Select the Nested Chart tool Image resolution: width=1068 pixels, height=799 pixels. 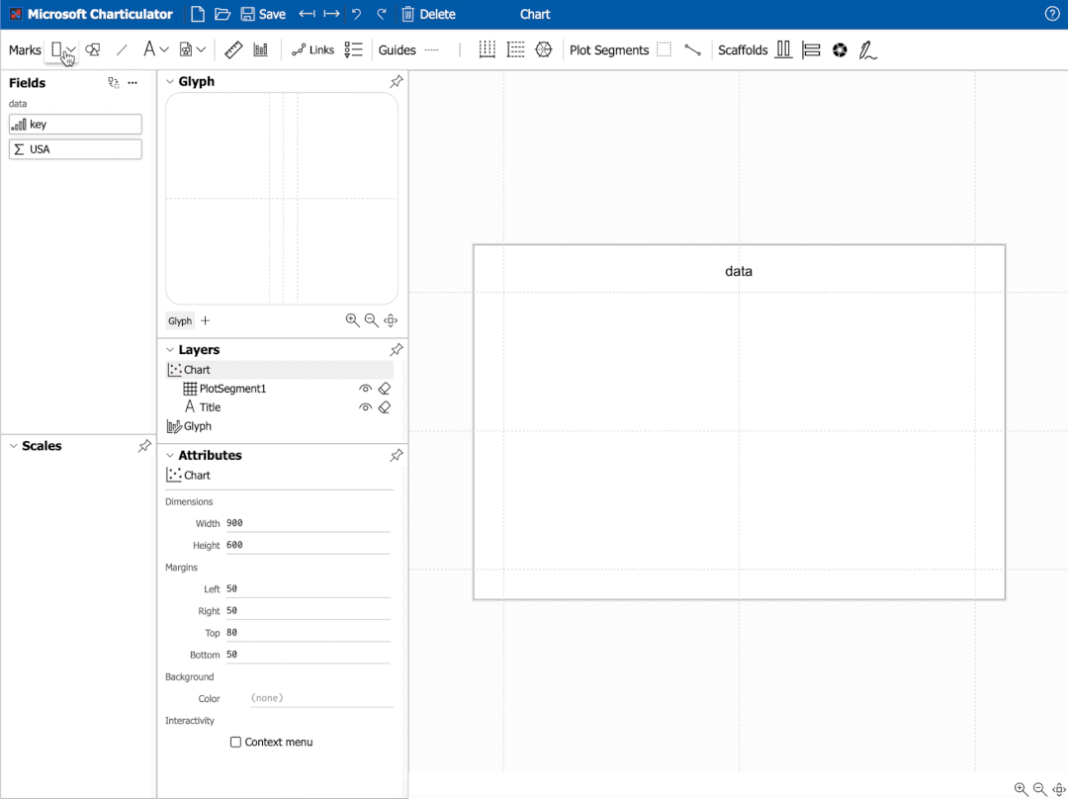tap(261, 49)
